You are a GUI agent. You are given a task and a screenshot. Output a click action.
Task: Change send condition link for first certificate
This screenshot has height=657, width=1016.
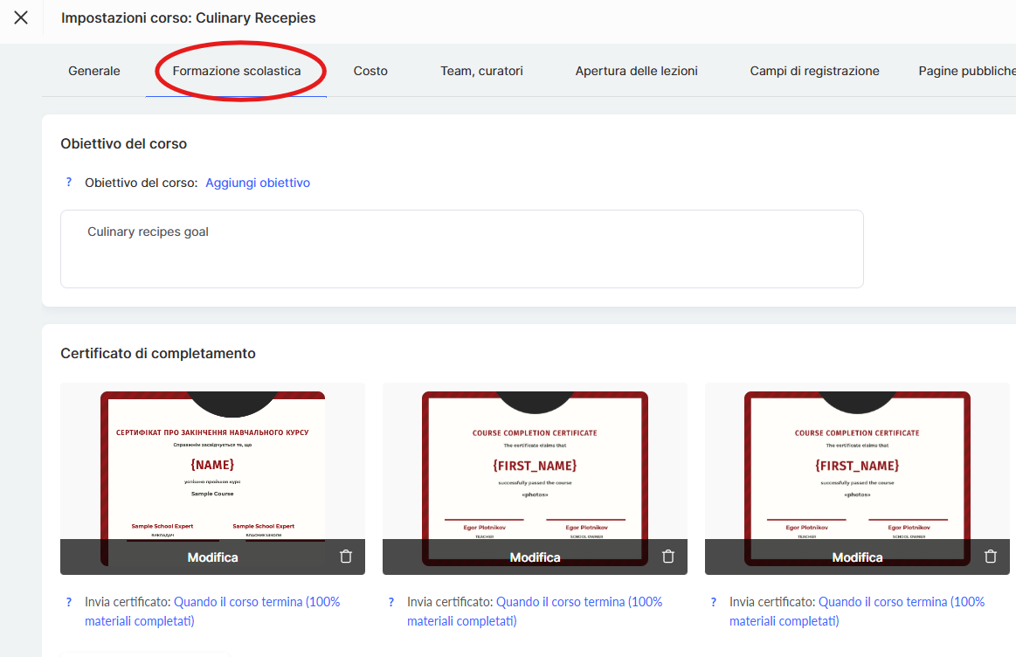(257, 602)
